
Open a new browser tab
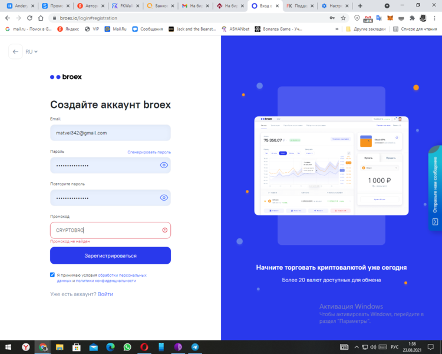point(360,6)
